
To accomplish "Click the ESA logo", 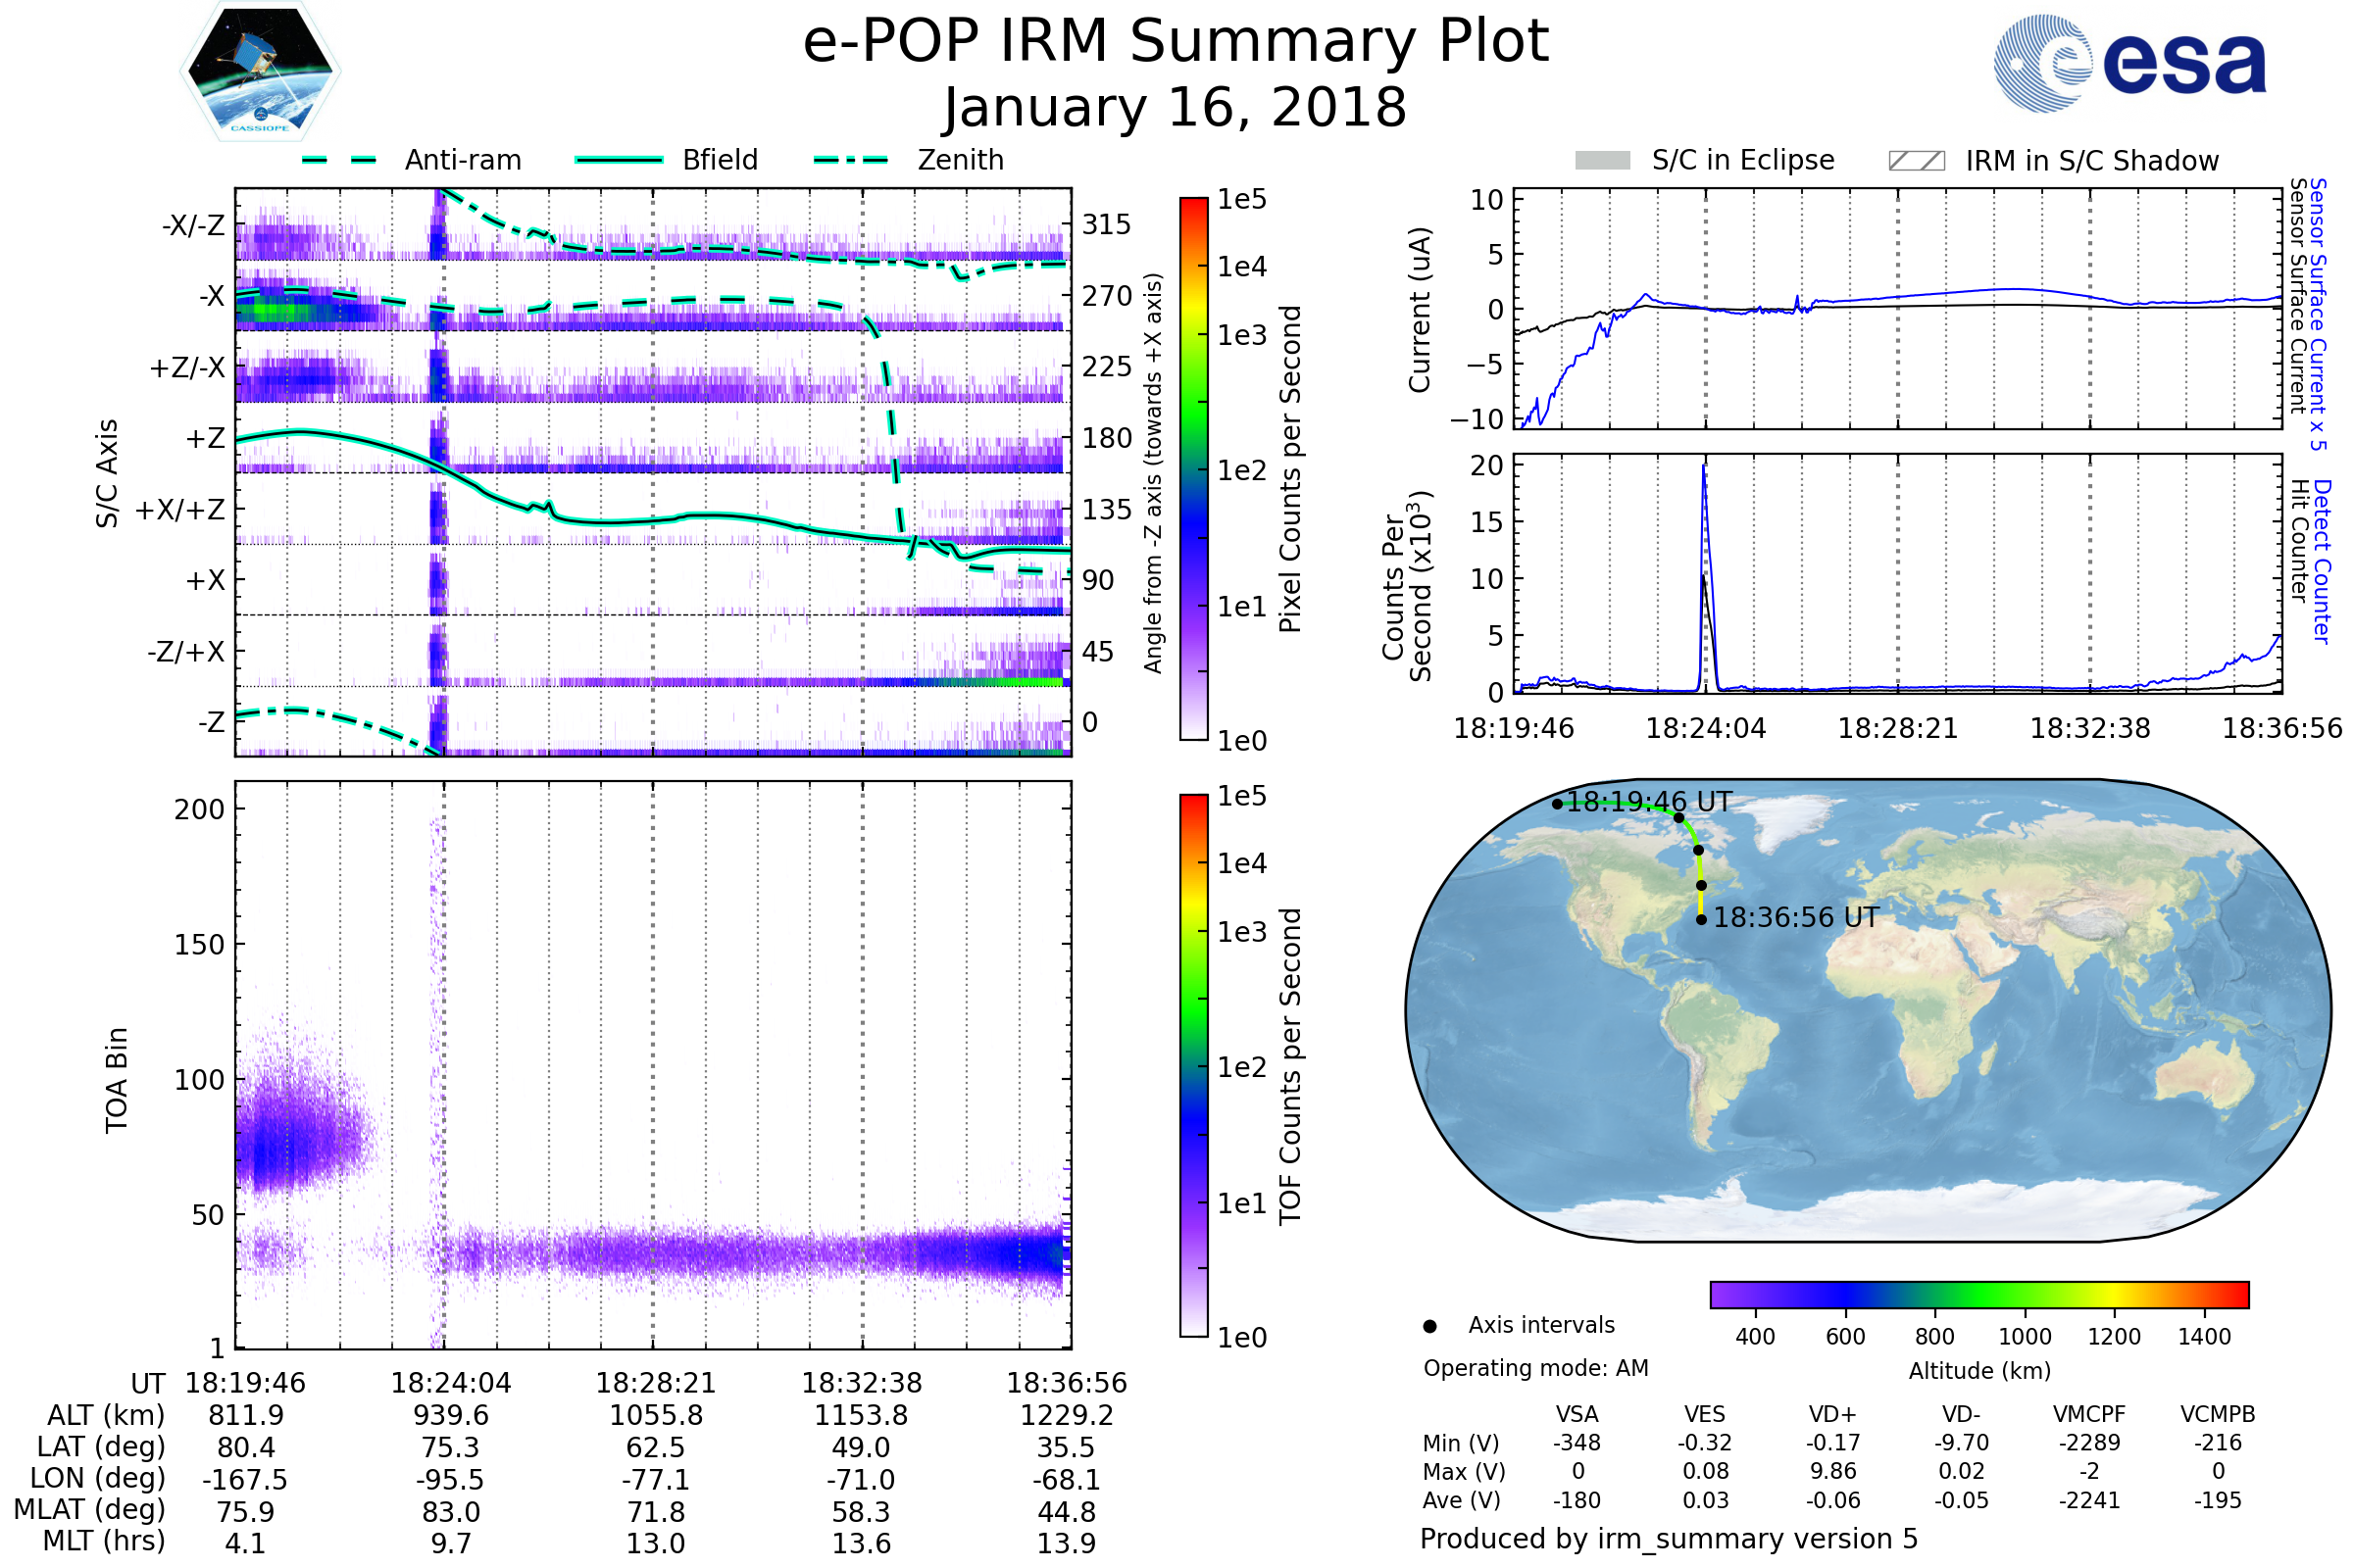I will coord(2128,63).
